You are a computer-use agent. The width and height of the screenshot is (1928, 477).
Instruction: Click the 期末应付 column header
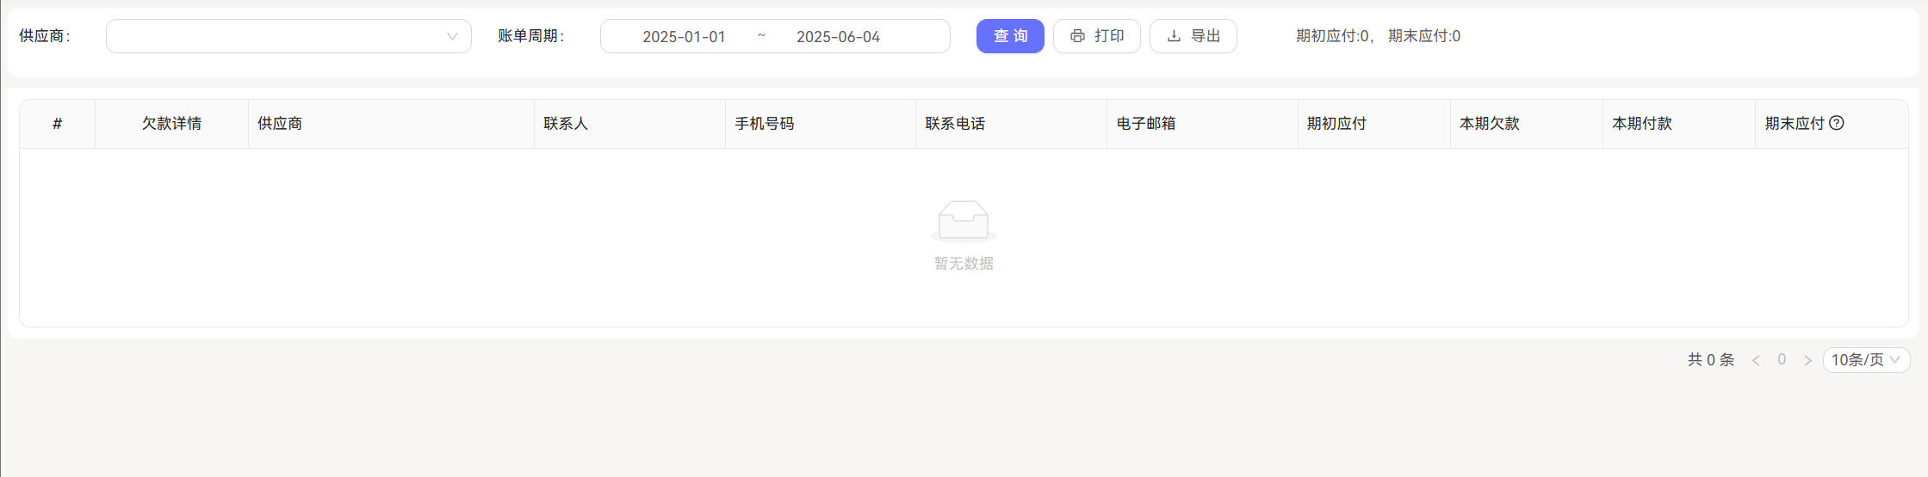tap(1832, 124)
